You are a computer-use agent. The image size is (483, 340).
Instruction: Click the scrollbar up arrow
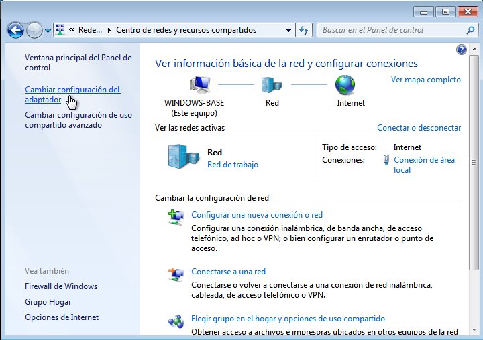pyautogui.click(x=474, y=49)
